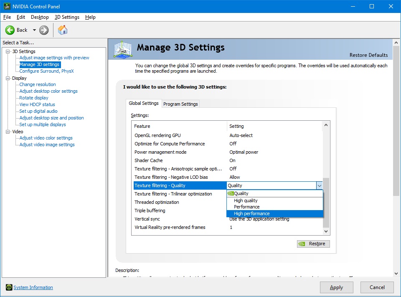Open the Back history dropdown arrow
Image resolution: width=401 pixels, height=297 pixels.
pyautogui.click(x=34, y=30)
